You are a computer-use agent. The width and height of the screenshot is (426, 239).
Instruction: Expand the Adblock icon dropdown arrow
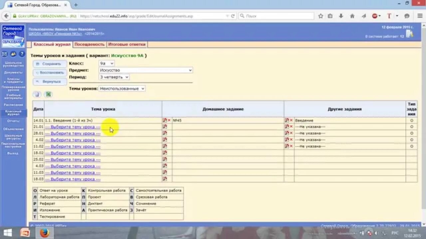[380, 16]
